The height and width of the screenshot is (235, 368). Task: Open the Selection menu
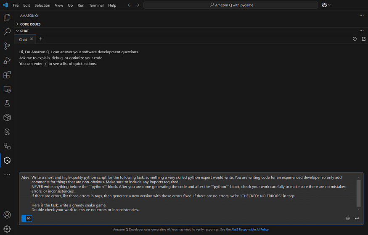coord(42,5)
